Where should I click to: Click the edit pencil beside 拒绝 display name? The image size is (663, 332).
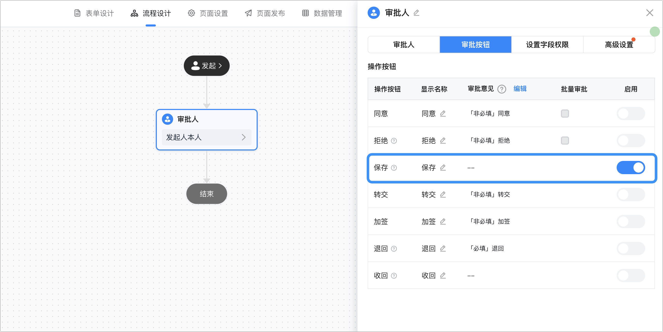(443, 141)
